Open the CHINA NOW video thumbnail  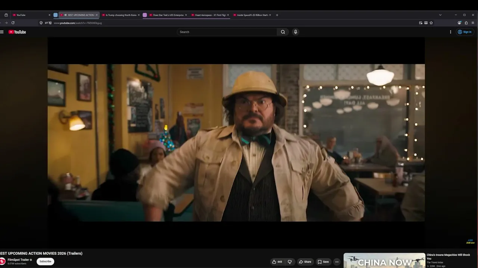point(384,261)
